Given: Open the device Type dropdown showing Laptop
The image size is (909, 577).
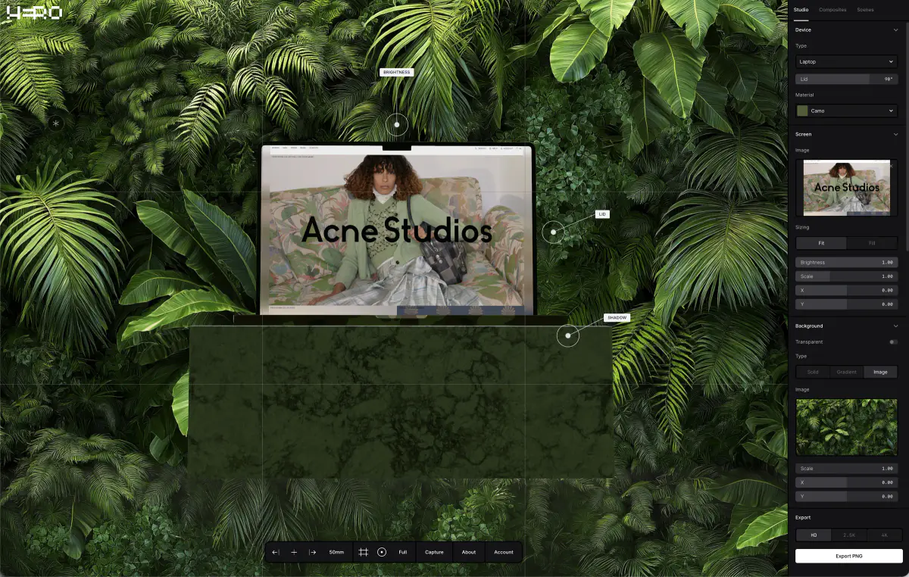Looking at the screenshot, I should point(846,61).
